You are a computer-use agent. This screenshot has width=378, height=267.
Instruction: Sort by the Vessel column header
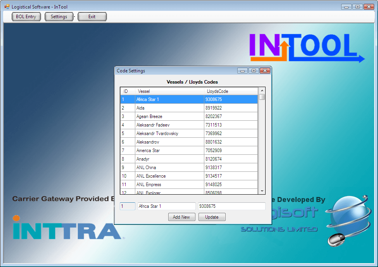pos(169,91)
